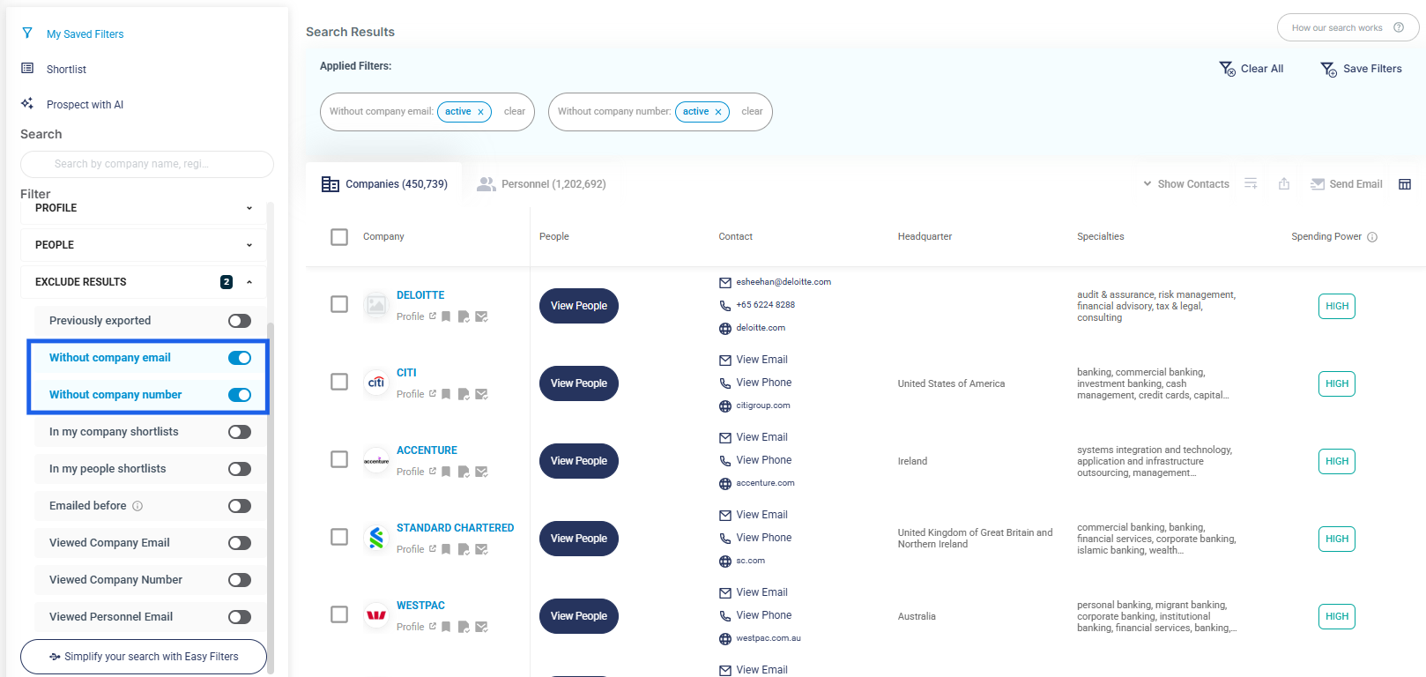Enable In my people shortlists switch
This screenshot has height=677, width=1426.
point(240,469)
